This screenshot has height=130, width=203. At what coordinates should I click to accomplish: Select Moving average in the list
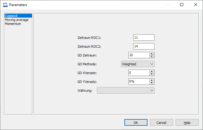tap(16, 20)
